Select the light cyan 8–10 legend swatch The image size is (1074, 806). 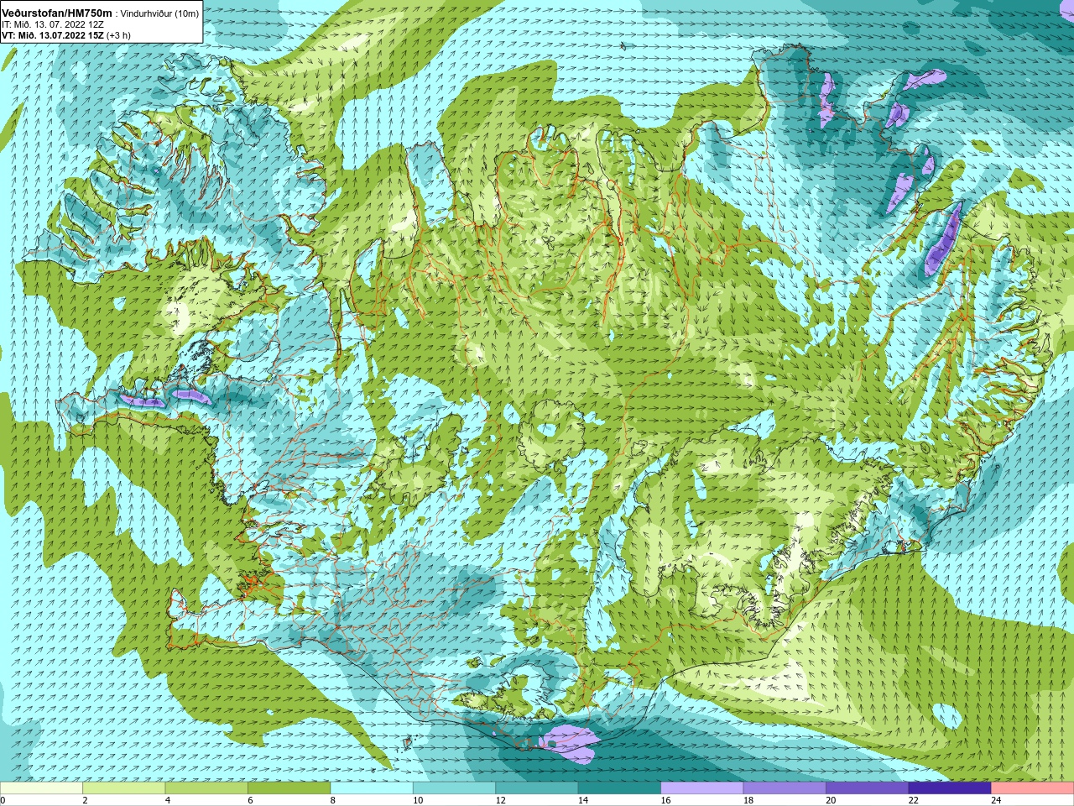click(372, 788)
